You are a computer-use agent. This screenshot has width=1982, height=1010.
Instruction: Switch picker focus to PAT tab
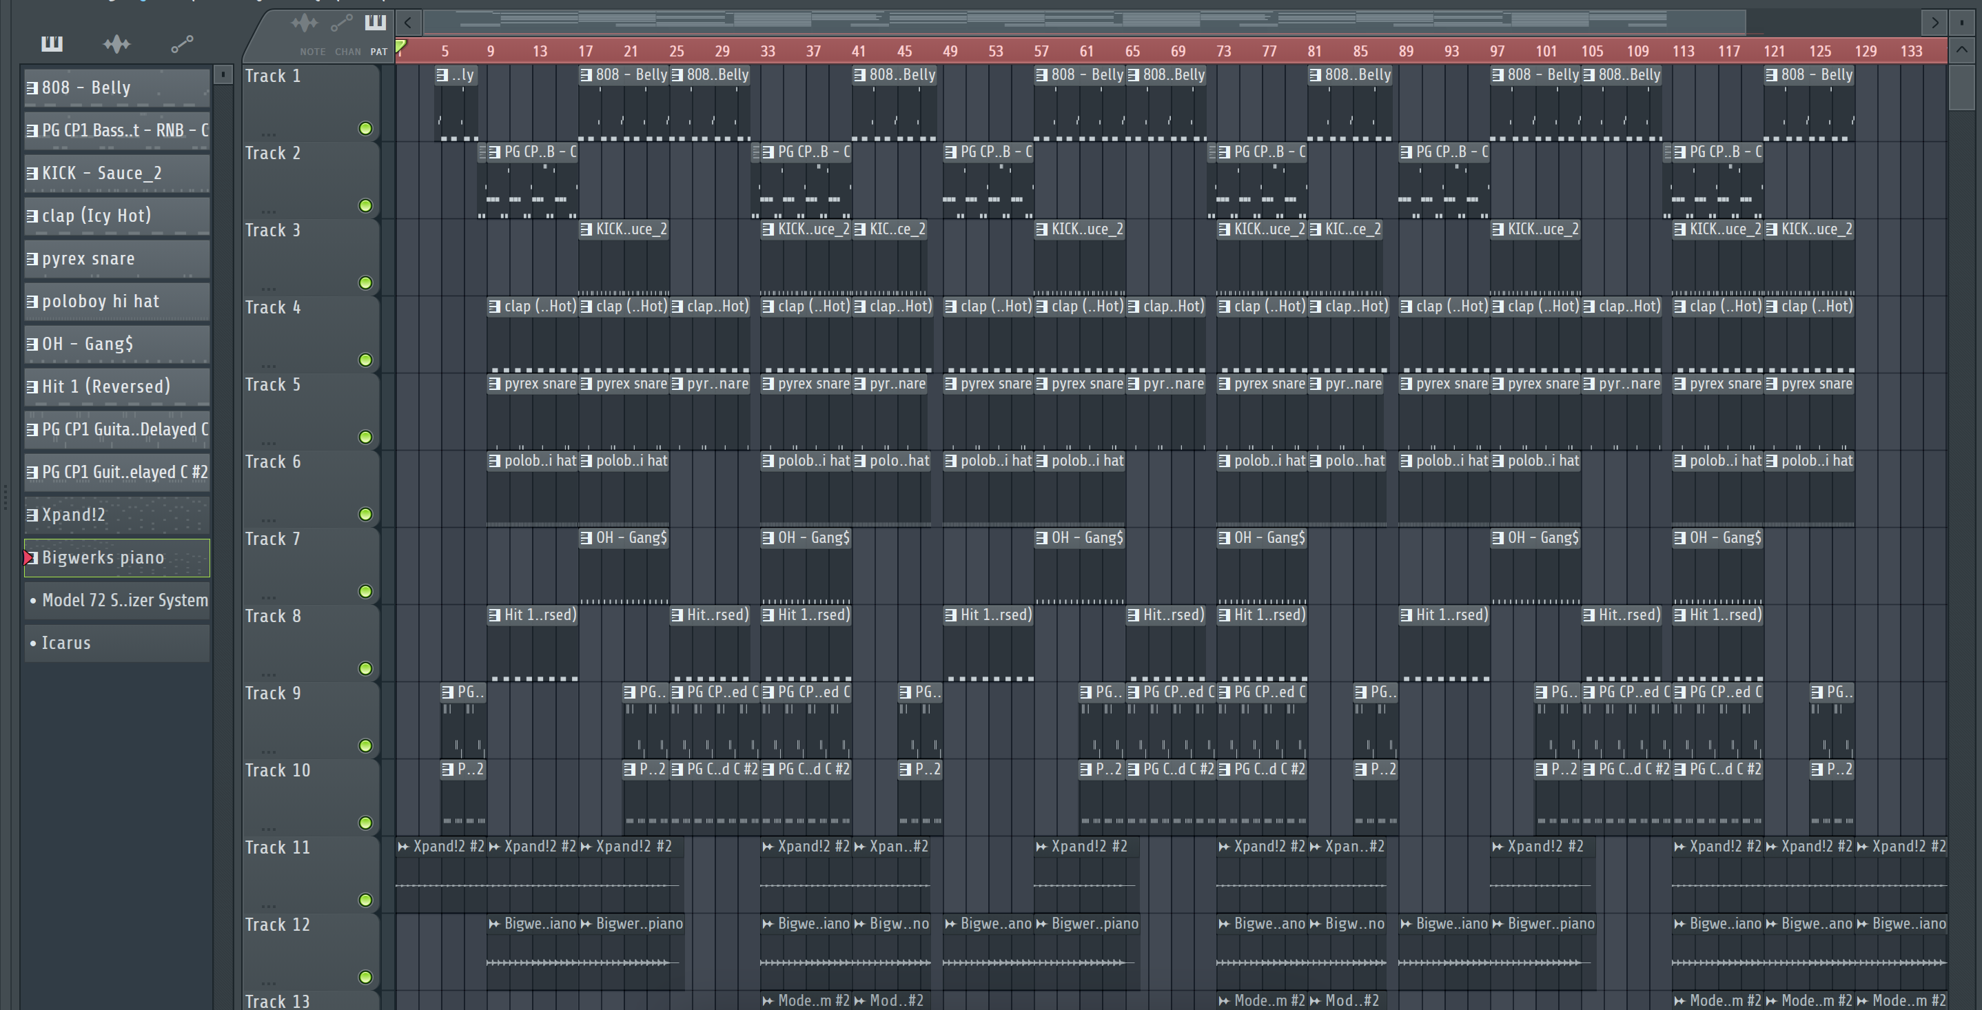(378, 52)
